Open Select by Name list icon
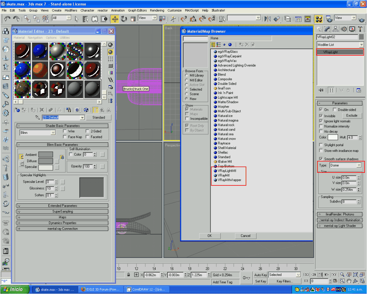Image resolution: width=367 pixels, height=294 pixels. coord(85,19)
